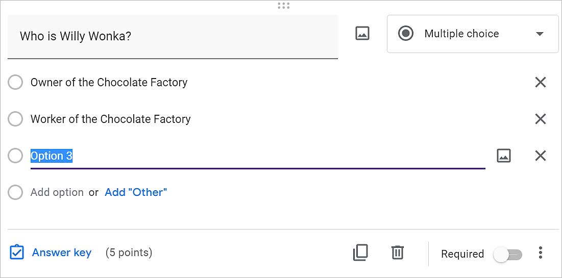Open the Multiple choice question type dropdown

472,34
